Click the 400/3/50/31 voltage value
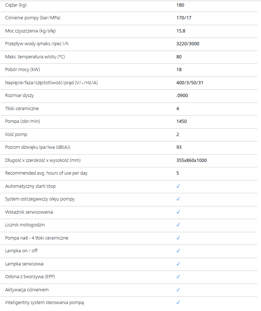This screenshot has width=261, height=311. [x=190, y=83]
